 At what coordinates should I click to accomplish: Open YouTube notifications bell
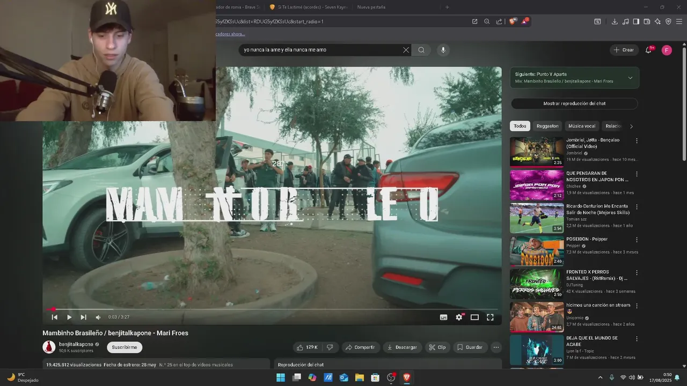pos(648,50)
